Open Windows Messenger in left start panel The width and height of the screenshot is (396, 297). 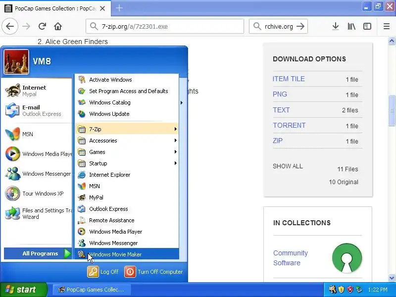point(38,174)
